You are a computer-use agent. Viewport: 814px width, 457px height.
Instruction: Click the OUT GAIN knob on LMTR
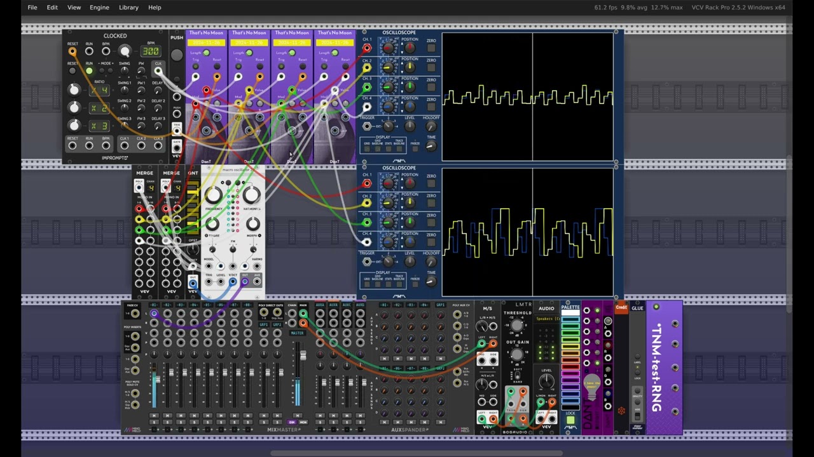(x=517, y=355)
